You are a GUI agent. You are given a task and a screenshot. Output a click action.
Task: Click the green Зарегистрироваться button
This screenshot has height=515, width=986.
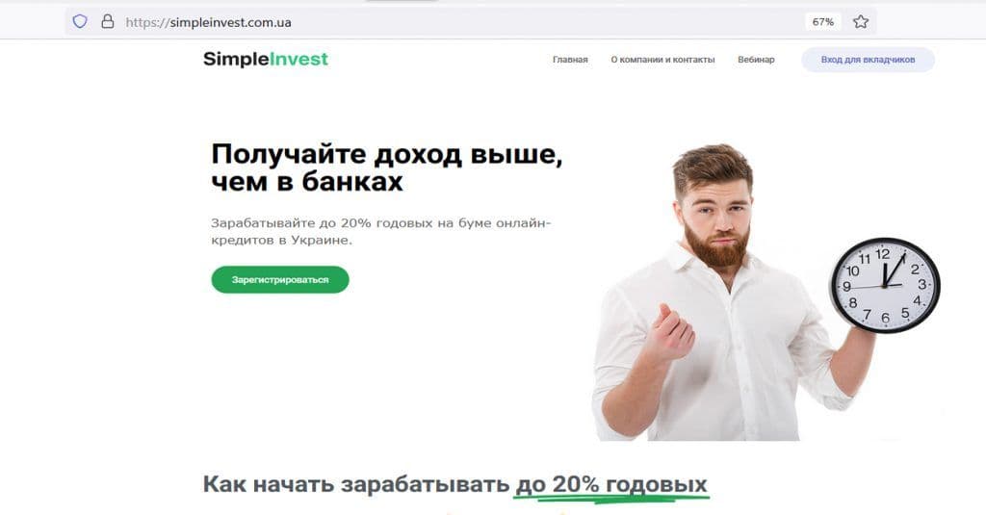coord(280,280)
